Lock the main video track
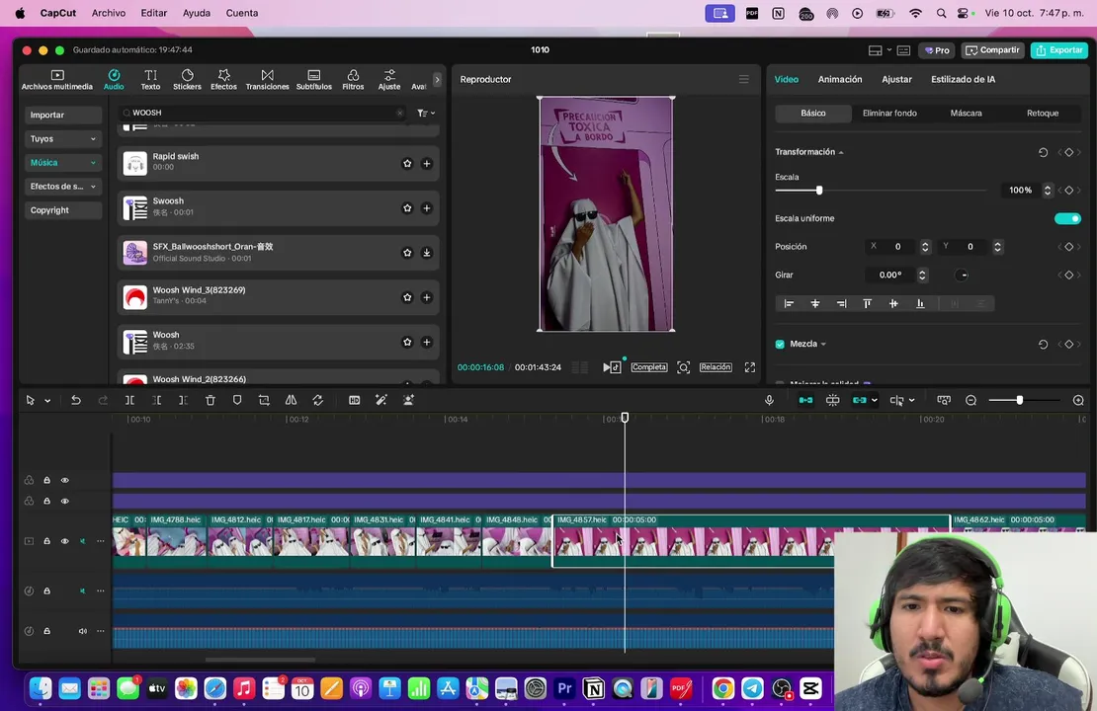The image size is (1097, 711). pos(46,541)
